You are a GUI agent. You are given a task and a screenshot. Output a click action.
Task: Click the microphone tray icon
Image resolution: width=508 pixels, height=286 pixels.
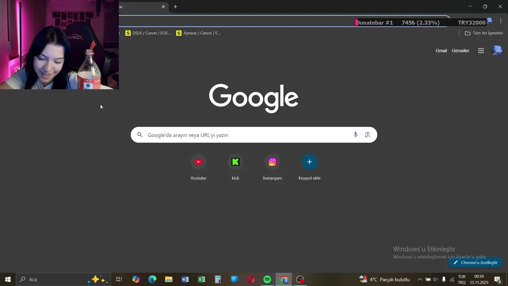pyautogui.click(x=444, y=279)
